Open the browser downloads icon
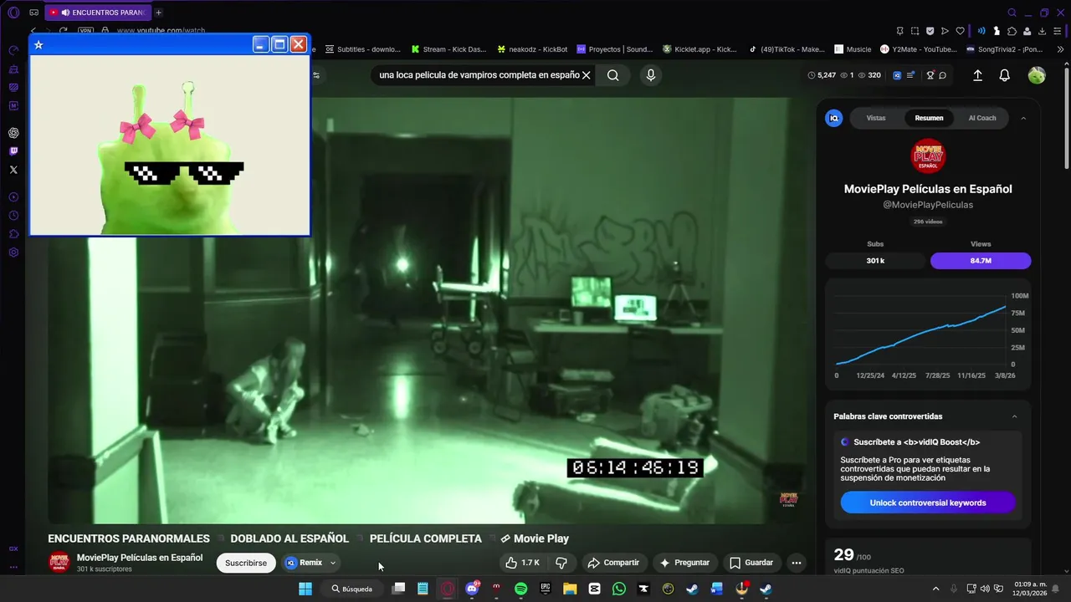The height and width of the screenshot is (602, 1071). point(1043,31)
